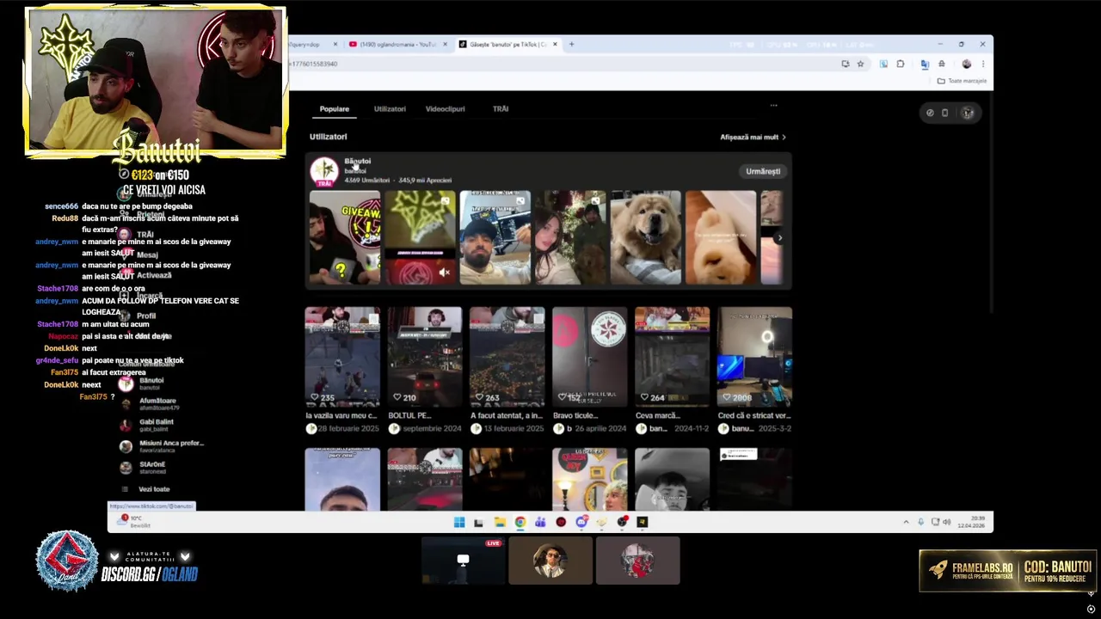Unmute the video using the speaker icon

[x=444, y=273]
